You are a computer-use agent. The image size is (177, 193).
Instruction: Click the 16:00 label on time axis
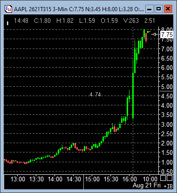129,179
